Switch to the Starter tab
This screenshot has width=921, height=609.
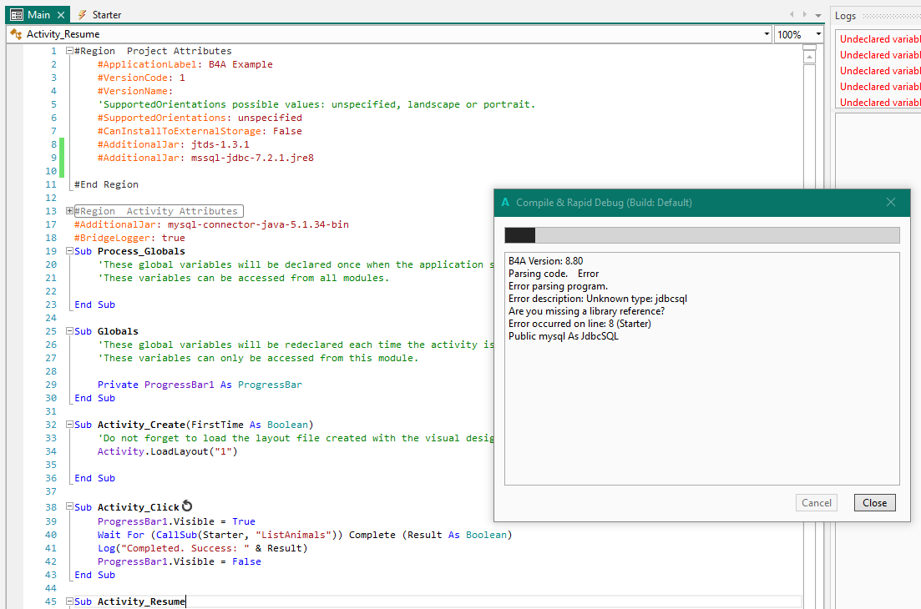tap(100, 15)
